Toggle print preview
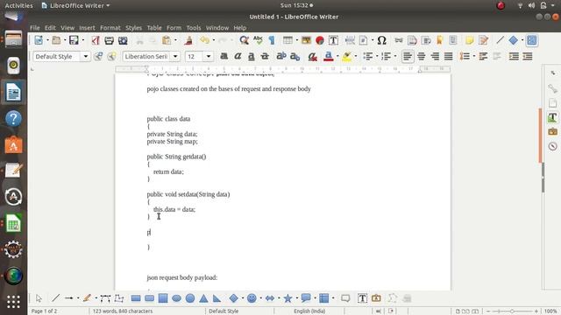The height and width of the screenshot is (315, 561). click(x=123, y=40)
